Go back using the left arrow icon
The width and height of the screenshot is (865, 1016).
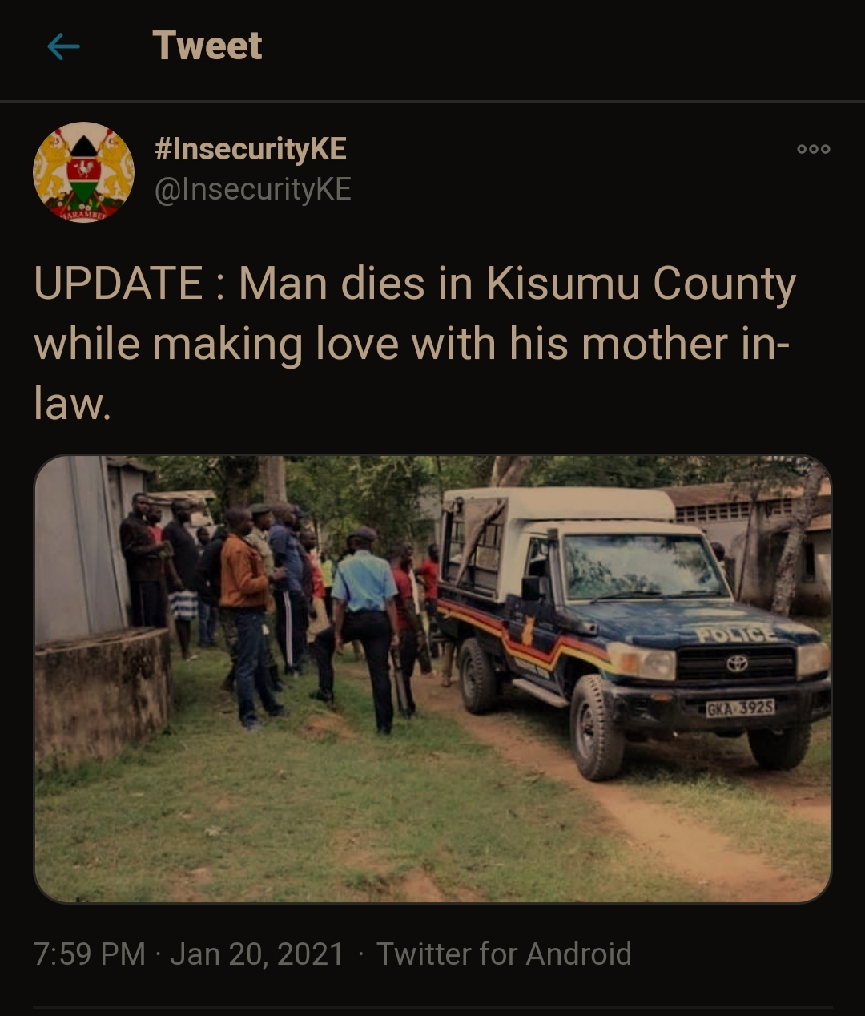[63, 47]
